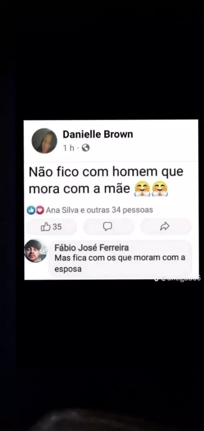Viewport: 204px width, 431px height.
Task: Click the rounded share button
Action: coord(166,227)
